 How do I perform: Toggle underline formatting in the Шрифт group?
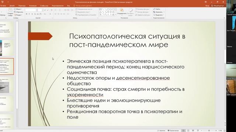pos(32,14)
